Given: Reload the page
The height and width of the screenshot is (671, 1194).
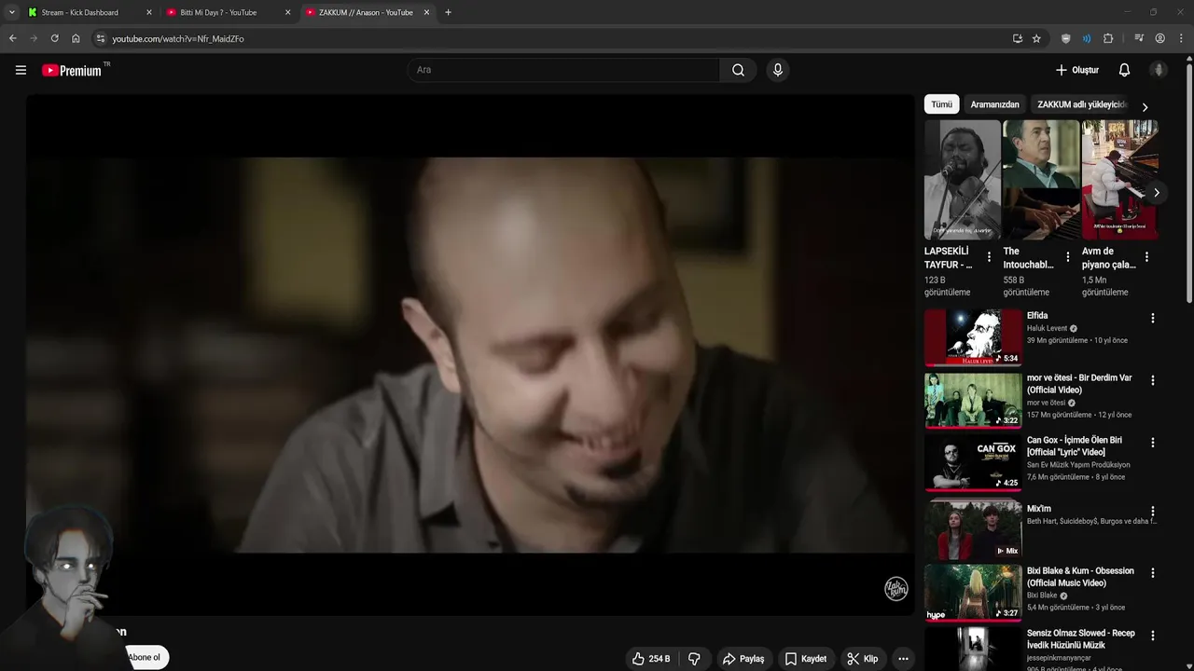Looking at the screenshot, I should 54,38.
